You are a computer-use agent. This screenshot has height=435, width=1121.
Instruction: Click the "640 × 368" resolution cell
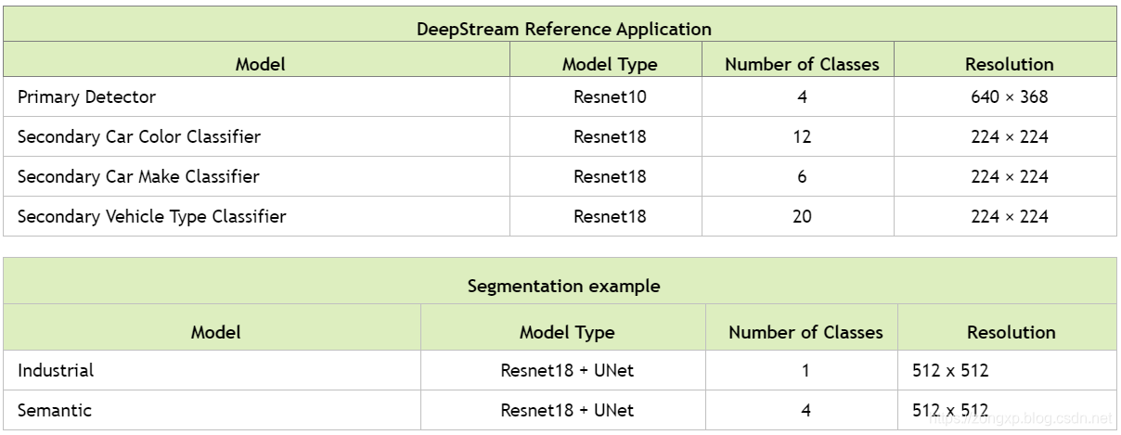[x=1010, y=96]
